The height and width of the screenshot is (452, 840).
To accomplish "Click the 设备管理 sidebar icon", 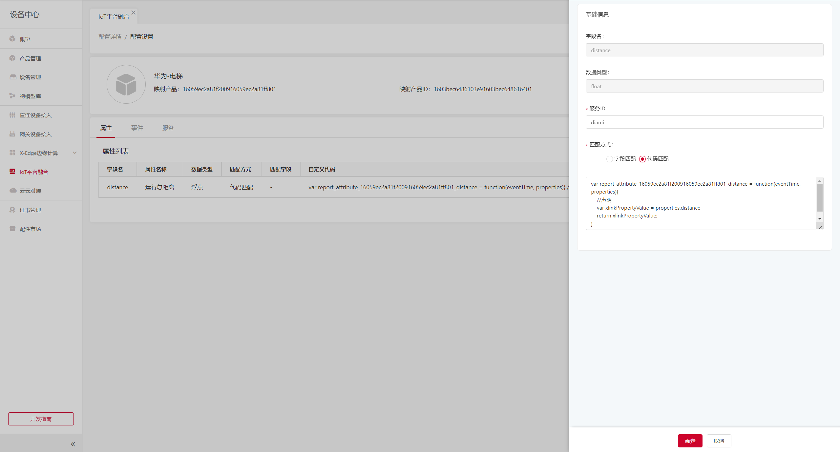I will click(13, 77).
